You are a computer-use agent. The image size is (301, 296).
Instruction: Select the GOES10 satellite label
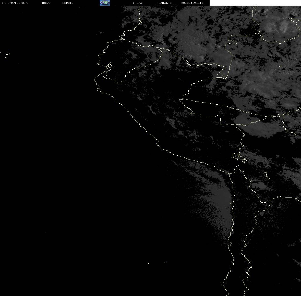click(68, 3)
